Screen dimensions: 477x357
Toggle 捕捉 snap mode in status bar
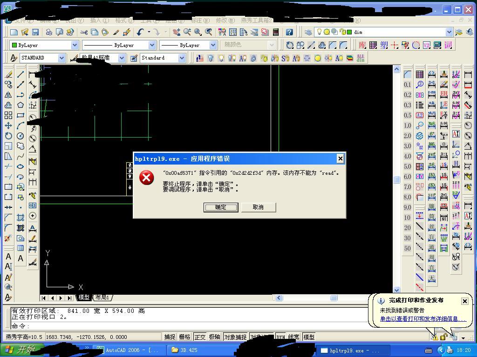[170, 337]
